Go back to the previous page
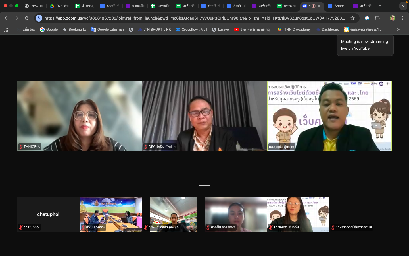 coord(6,18)
